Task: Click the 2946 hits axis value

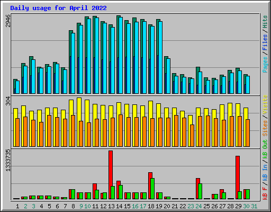Action: 8,21
